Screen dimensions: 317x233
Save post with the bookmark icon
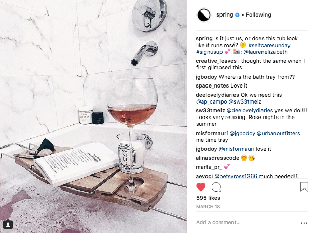[x=304, y=186]
